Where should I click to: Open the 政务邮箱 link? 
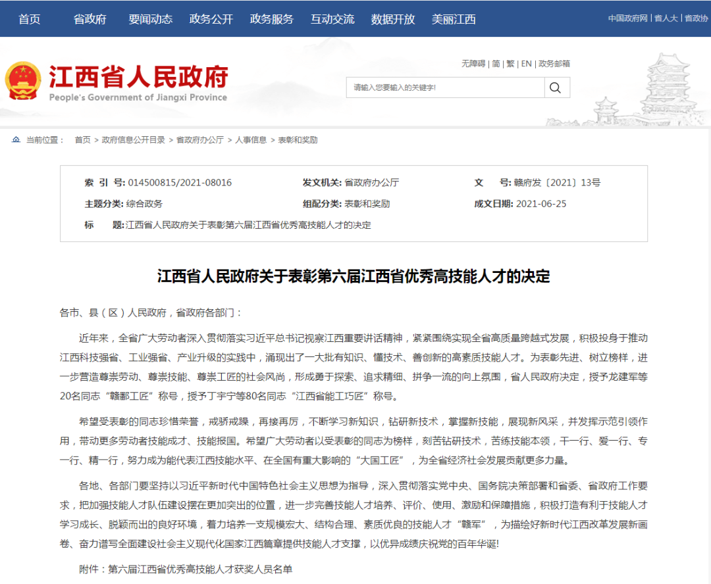pyautogui.click(x=554, y=64)
